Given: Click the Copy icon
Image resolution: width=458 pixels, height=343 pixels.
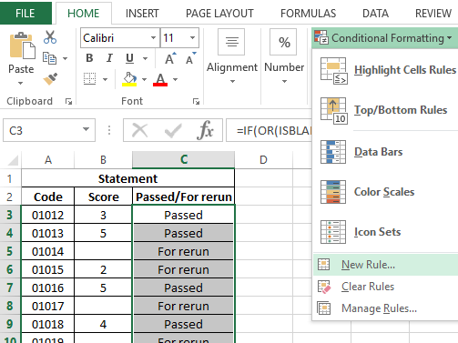Looking at the screenshot, I should click(x=49, y=58).
